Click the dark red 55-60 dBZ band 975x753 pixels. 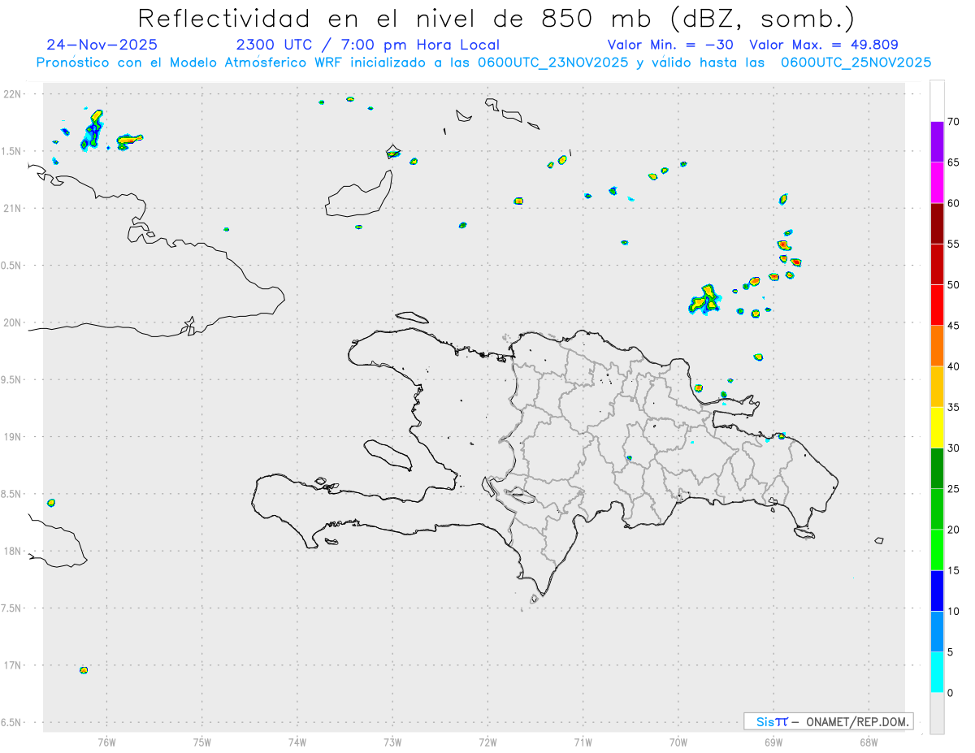(937, 223)
